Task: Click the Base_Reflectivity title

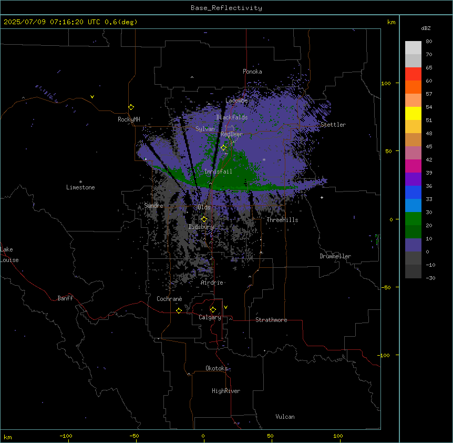Action: tap(226, 8)
